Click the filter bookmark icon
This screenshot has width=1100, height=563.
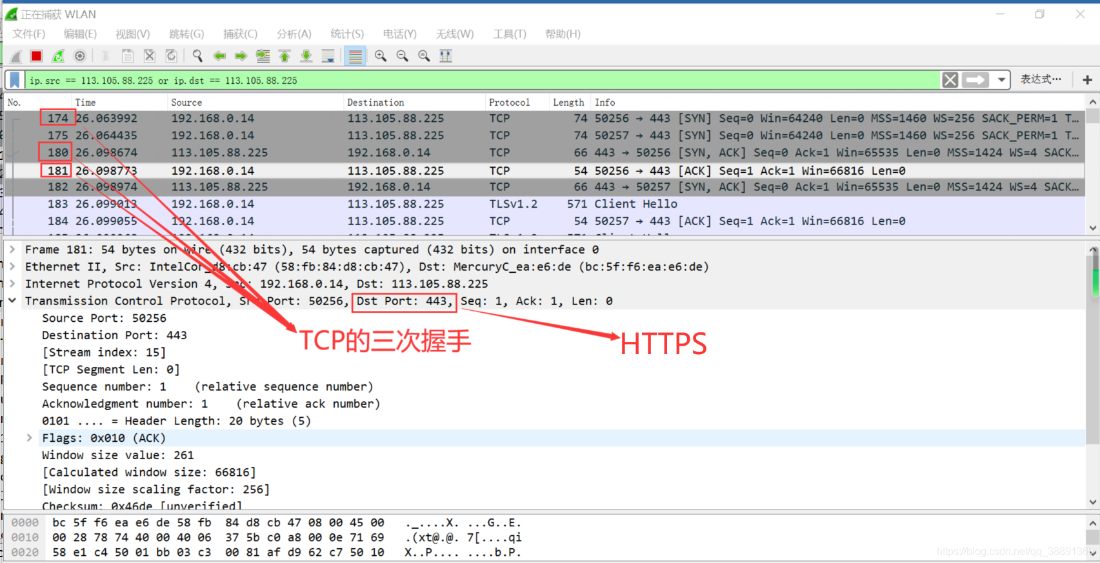(x=15, y=80)
